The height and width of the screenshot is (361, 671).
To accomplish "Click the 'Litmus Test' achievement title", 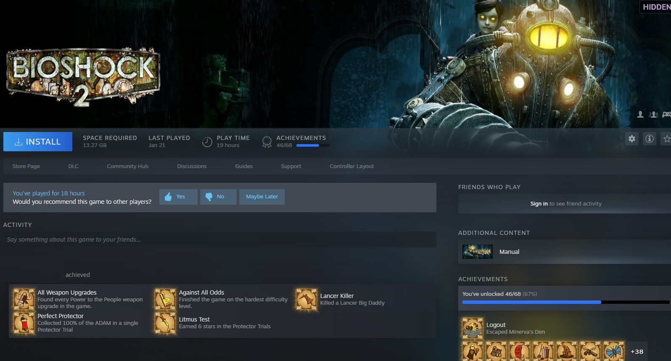I will click(194, 319).
